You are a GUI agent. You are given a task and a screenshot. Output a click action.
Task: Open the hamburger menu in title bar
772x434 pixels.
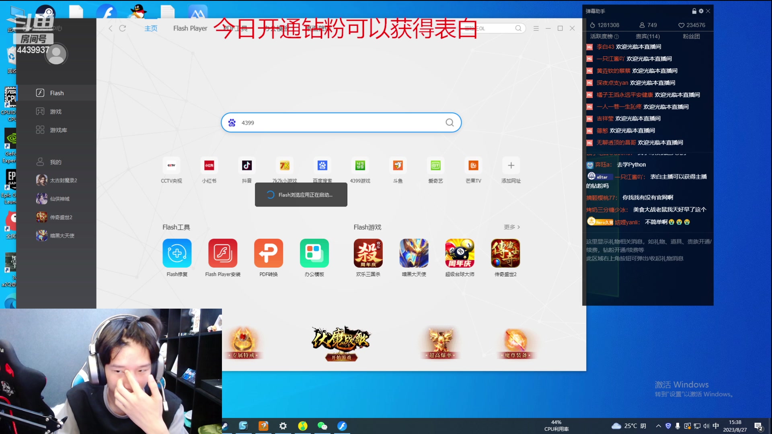(x=536, y=28)
